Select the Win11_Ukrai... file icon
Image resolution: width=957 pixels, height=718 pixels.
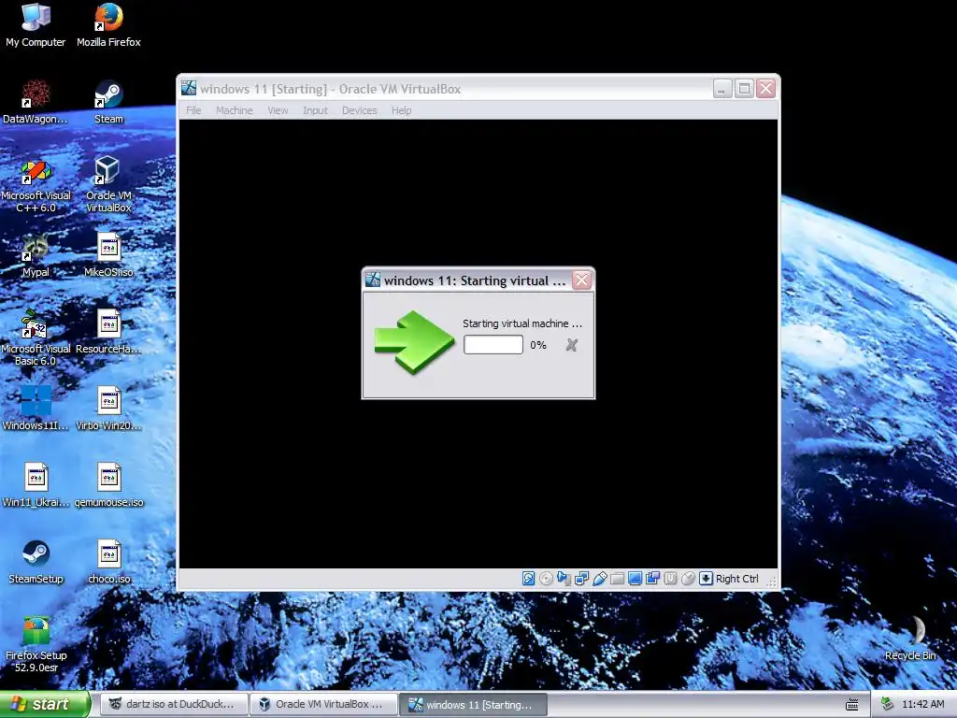[36, 485]
